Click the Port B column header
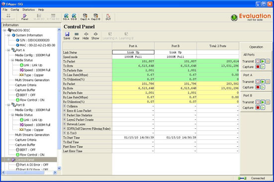274x182 pixels. point(176,46)
